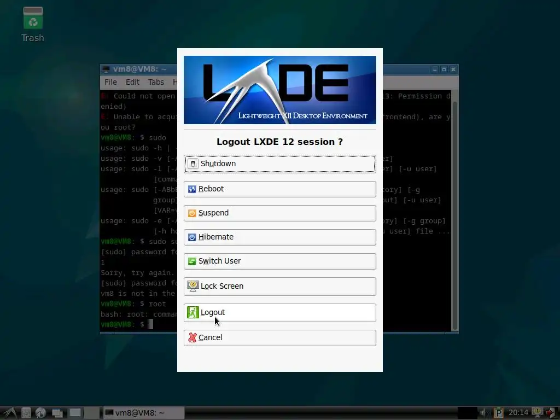Screen dimensions: 560x420
Task: Open the LXDE start menu icon
Action: pos(10,413)
